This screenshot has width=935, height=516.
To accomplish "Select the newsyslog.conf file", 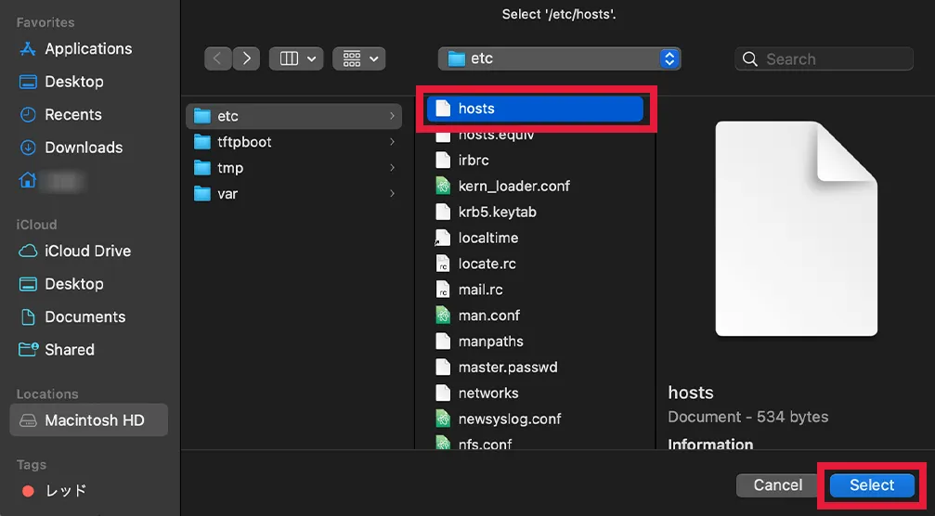I will (x=535, y=419).
